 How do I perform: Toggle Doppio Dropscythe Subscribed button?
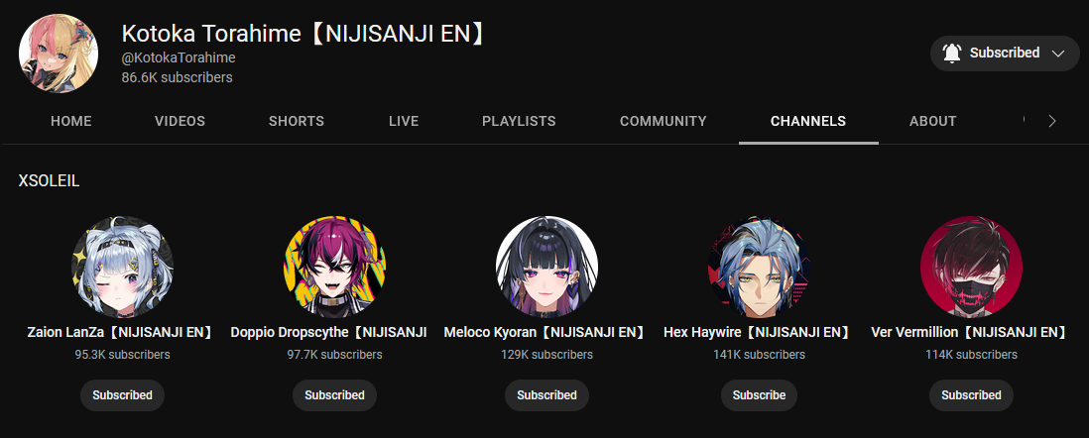(x=335, y=395)
